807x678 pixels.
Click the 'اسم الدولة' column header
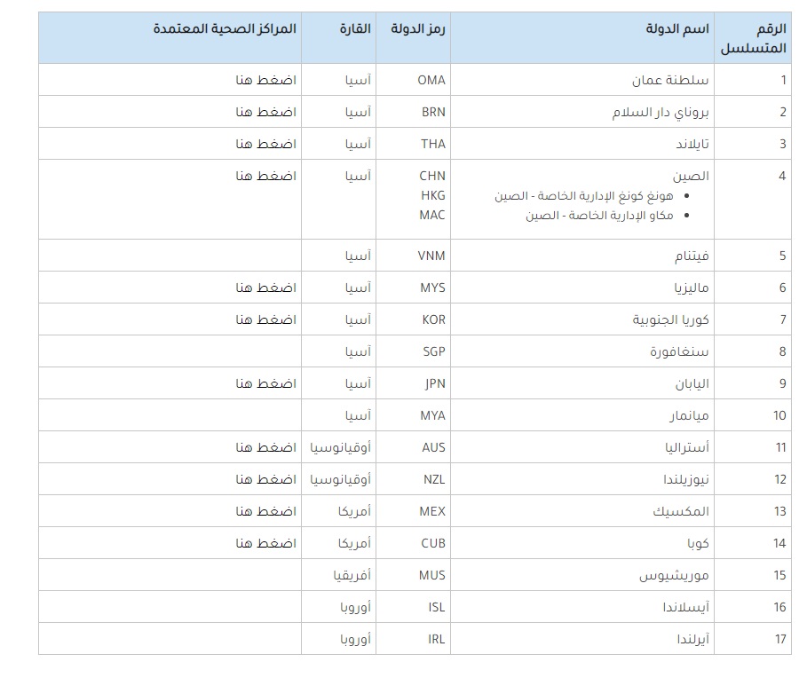click(x=677, y=28)
